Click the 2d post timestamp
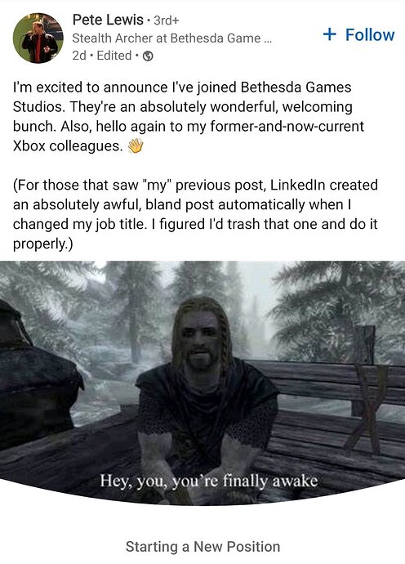The width and height of the screenshot is (405, 564). (79, 56)
